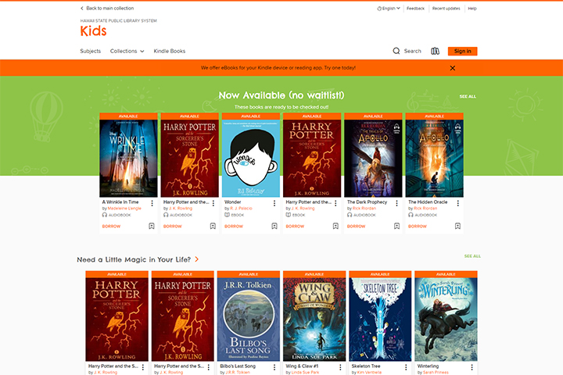The image size is (563, 375).
Task: Click the Sign in button
Action: click(x=462, y=52)
